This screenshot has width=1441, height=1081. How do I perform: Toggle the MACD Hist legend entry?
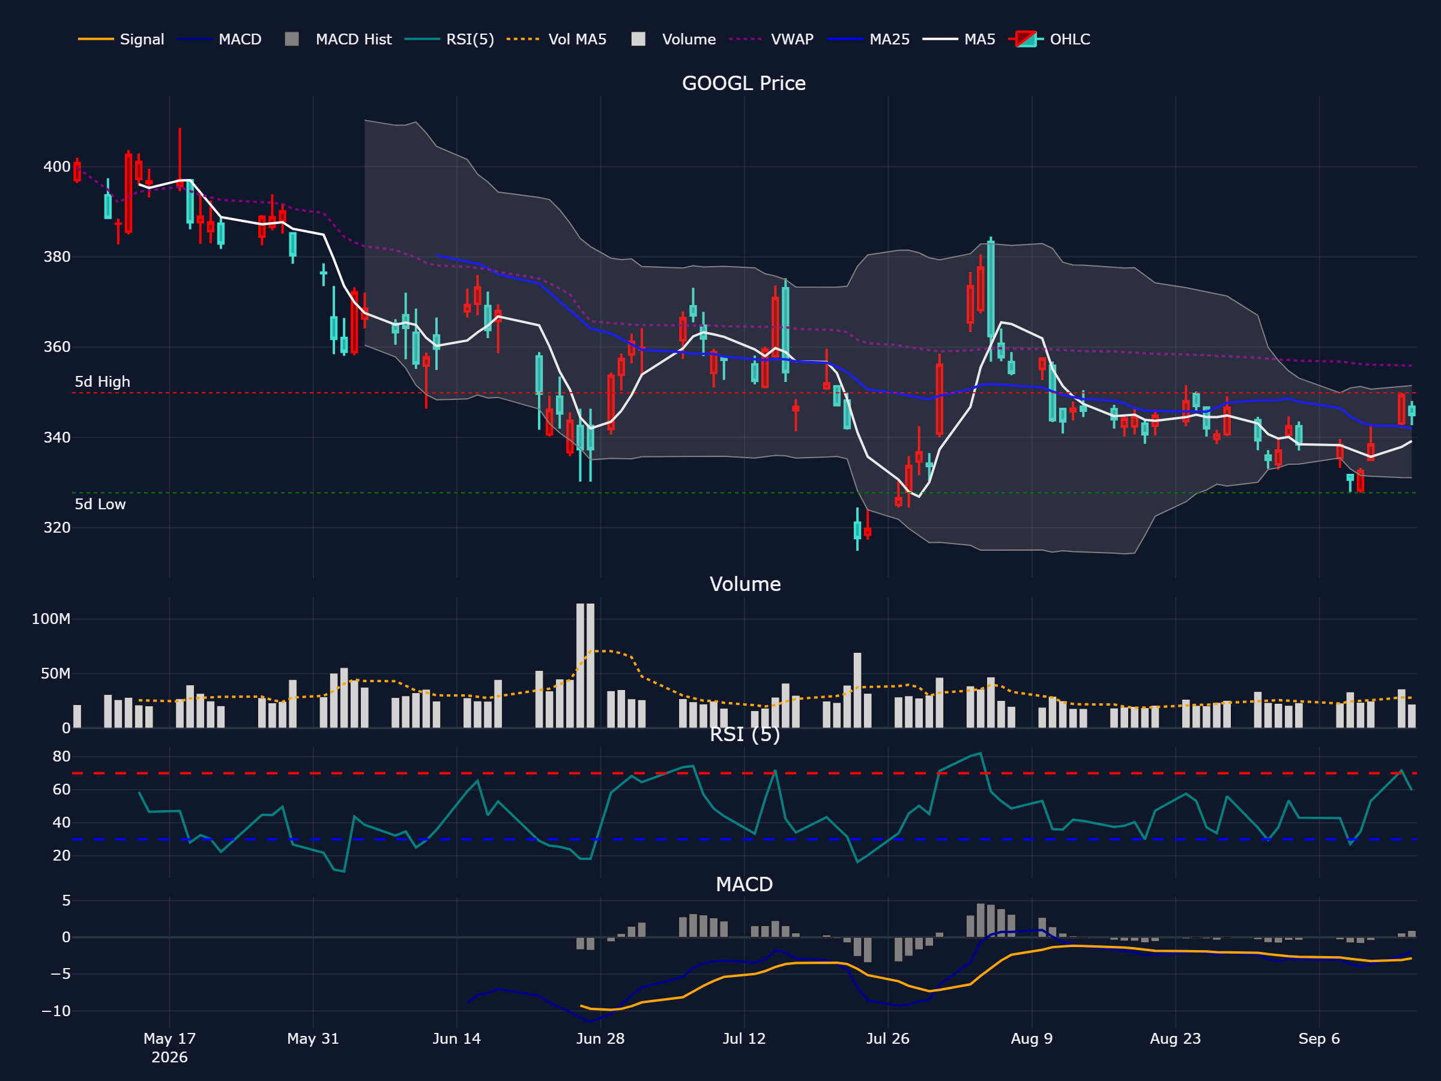click(x=338, y=39)
